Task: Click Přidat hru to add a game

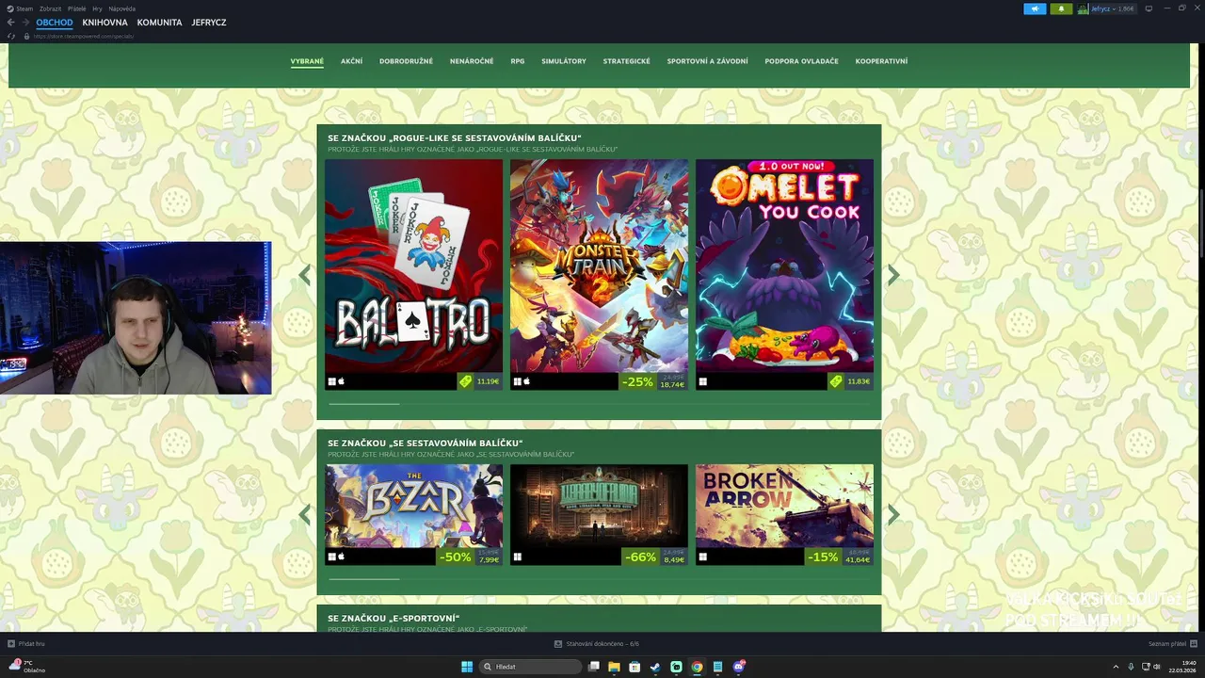Action: coord(26,644)
